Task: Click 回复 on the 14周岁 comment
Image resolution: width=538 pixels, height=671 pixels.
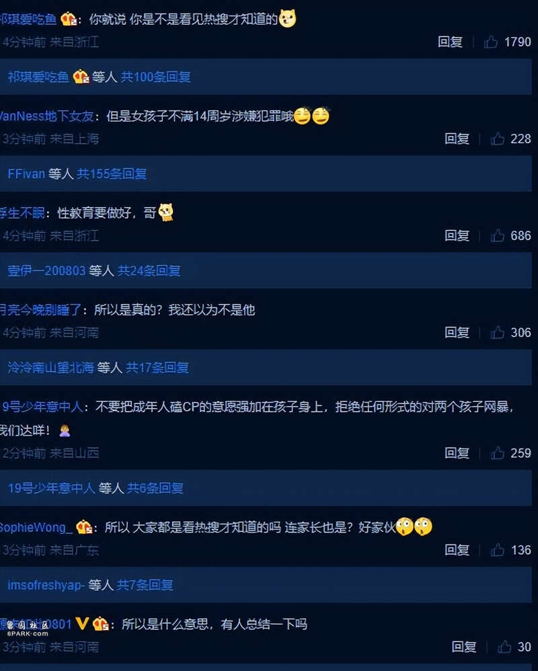Action: pos(457,139)
